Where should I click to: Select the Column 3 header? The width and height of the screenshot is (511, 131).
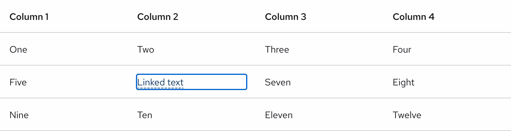(285, 17)
